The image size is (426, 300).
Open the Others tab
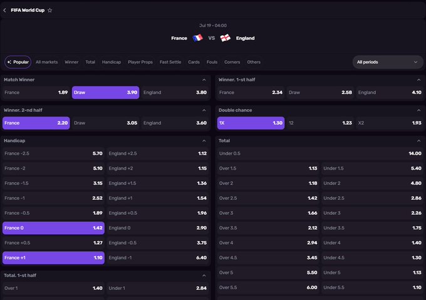pos(254,62)
